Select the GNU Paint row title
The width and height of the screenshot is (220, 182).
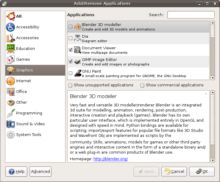click(x=91, y=71)
